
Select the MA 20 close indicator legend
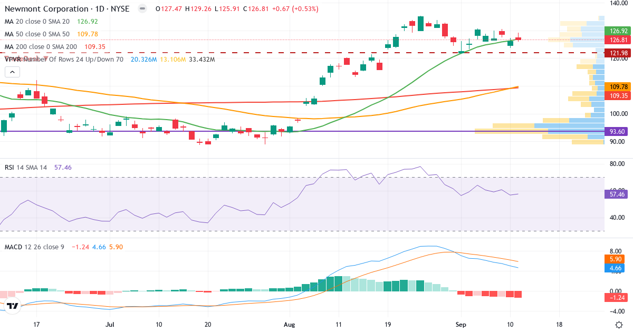(37, 22)
